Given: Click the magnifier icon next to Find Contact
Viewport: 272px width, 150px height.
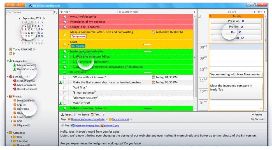Looking at the screenshot, I should [x=55, y=12].
